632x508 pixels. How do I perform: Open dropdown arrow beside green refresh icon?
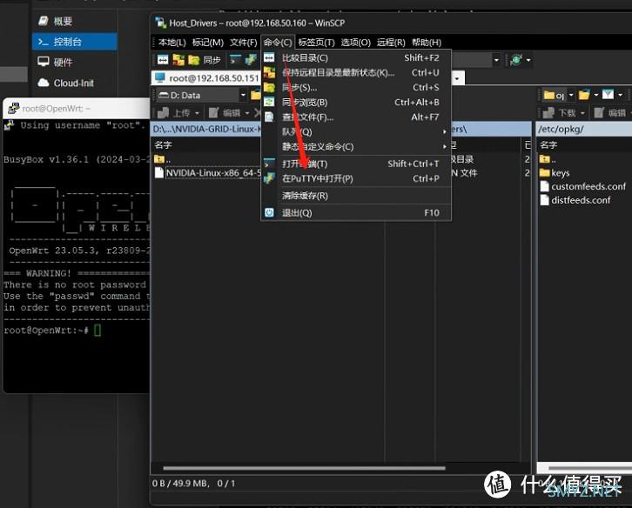pyautogui.click(x=528, y=61)
